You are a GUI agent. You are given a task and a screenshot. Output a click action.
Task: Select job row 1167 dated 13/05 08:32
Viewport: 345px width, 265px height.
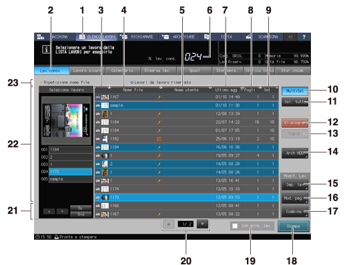pyautogui.click(x=186, y=214)
